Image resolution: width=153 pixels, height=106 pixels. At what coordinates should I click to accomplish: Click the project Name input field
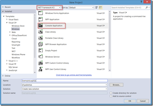click(x=64, y=80)
